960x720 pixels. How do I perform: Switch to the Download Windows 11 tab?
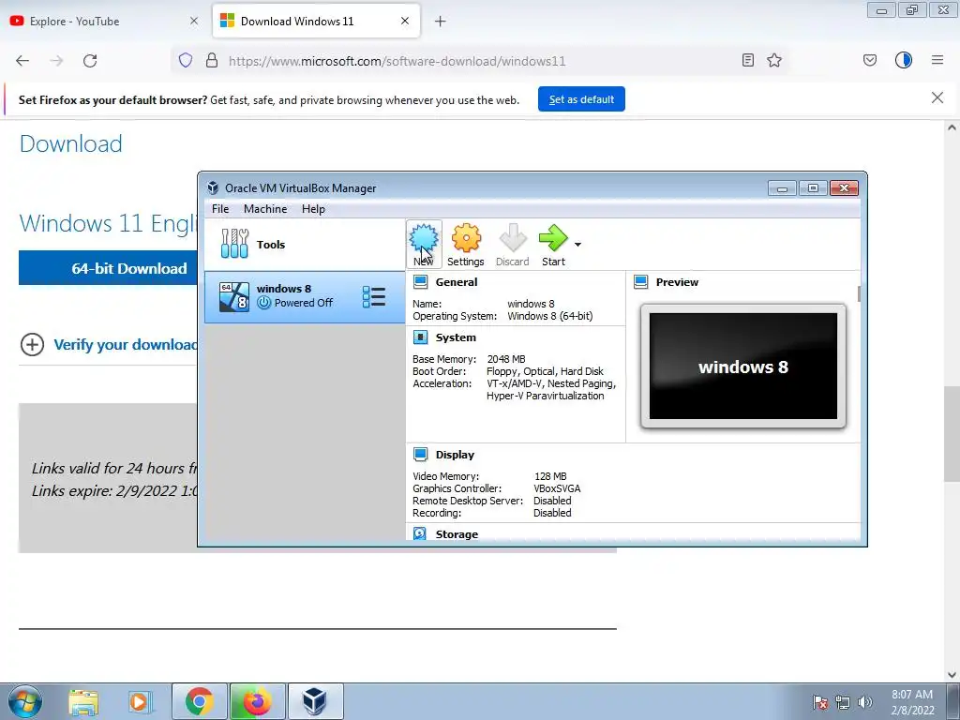point(316,21)
